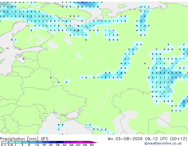Pick the 40–45 mm magenta swatch

80,142
